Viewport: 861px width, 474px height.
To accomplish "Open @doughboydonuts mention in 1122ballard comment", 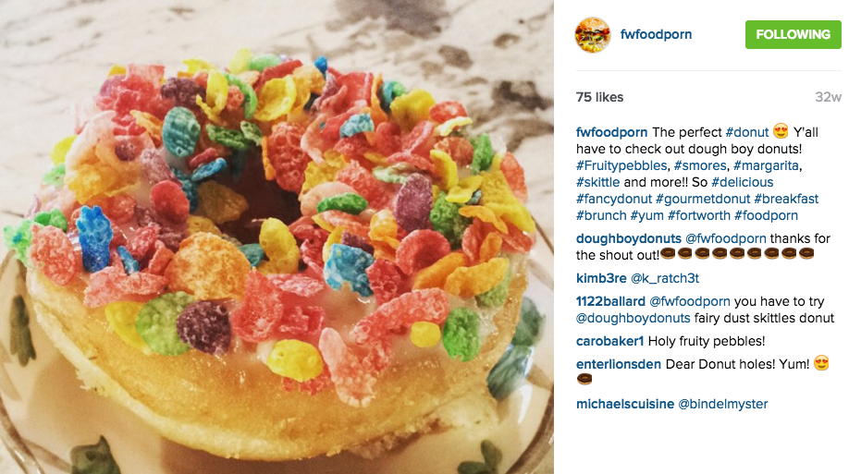I will point(633,318).
